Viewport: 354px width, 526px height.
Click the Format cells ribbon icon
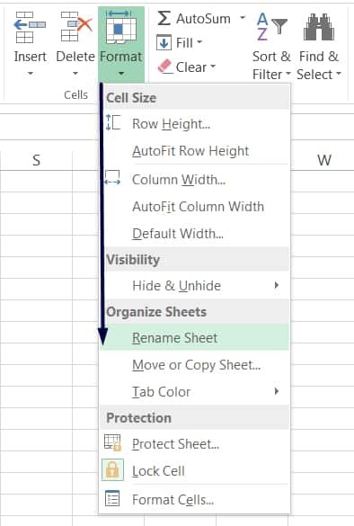click(121, 27)
